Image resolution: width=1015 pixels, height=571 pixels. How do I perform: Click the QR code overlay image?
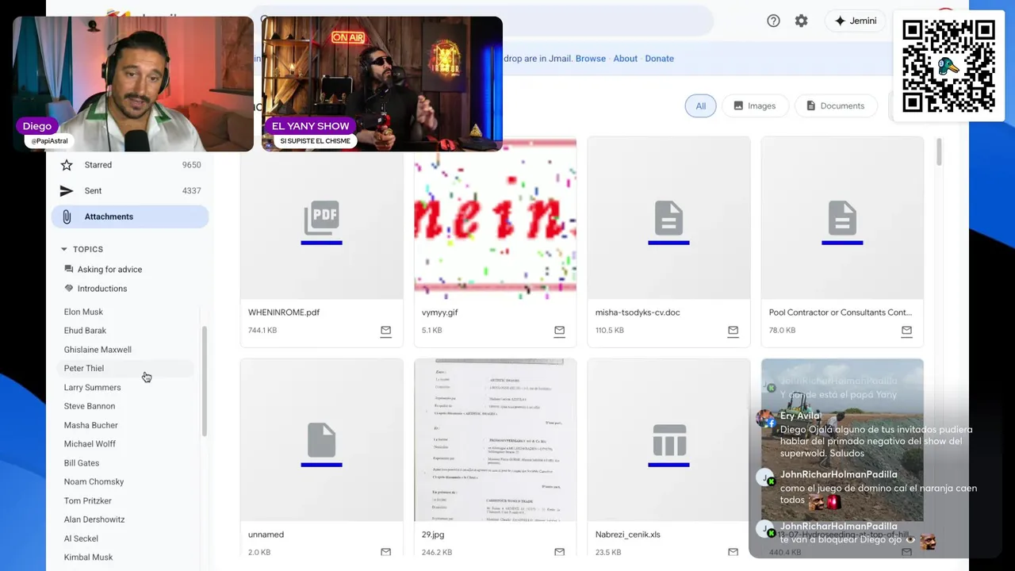(x=948, y=66)
